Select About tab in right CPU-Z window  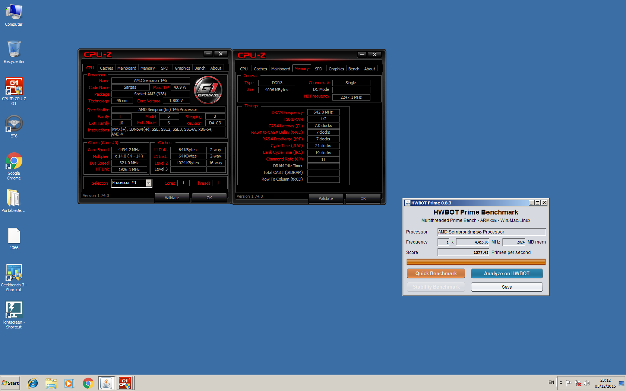click(x=370, y=69)
